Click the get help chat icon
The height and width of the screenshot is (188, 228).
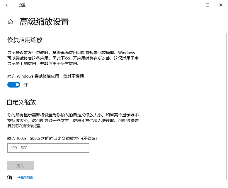pyautogui.click(x=10, y=177)
